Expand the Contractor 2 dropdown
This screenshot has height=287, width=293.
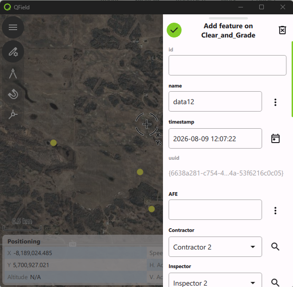[x=215, y=247]
